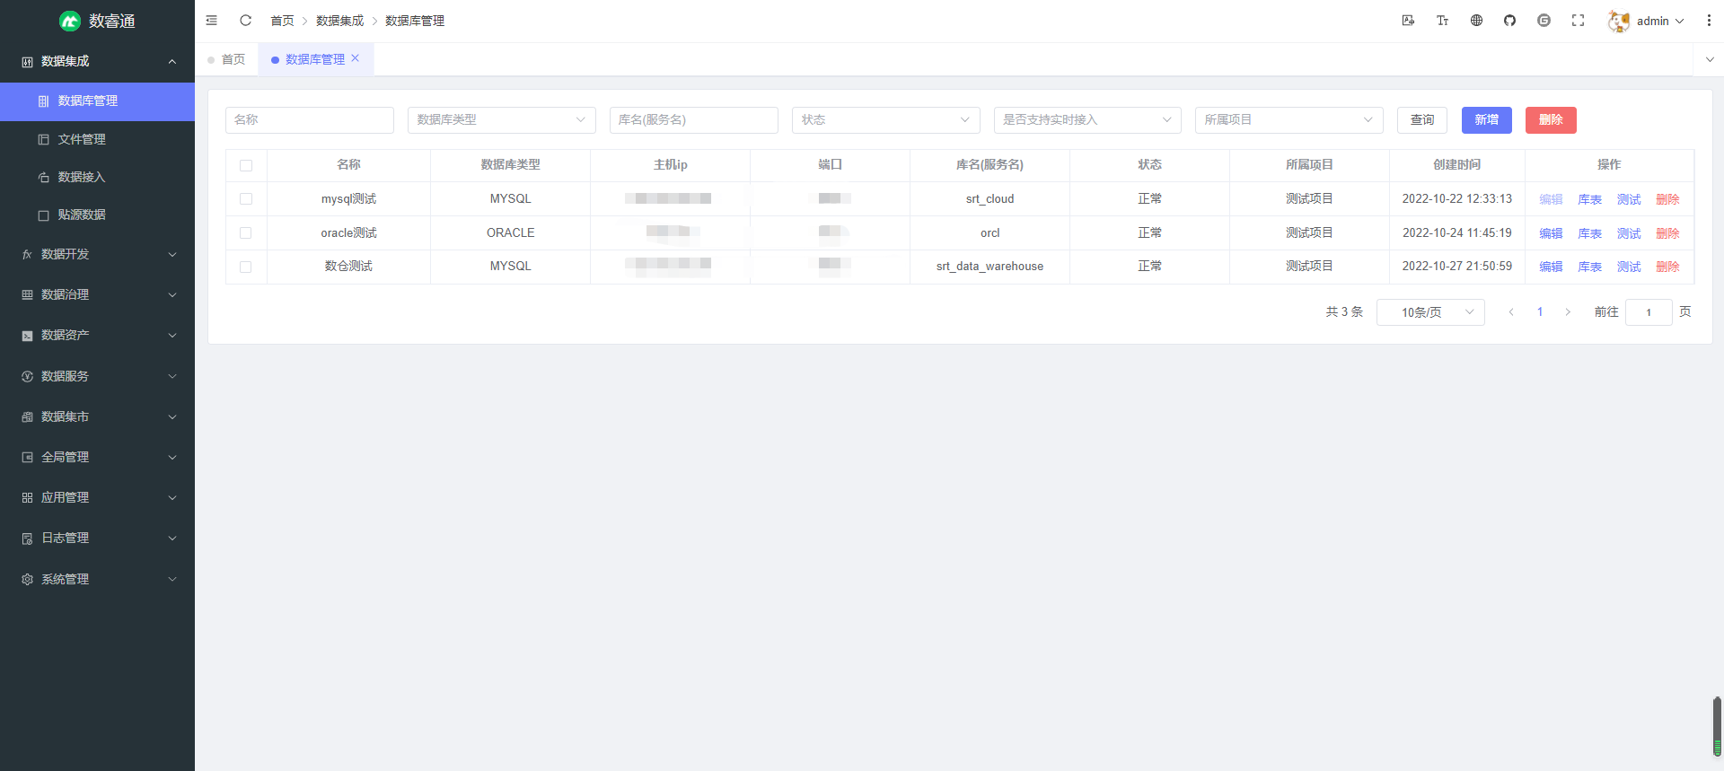This screenshot has width=1724, height=771.
Task: Expand the 数据集市 sidebar menu
Action: click(97, 416)
